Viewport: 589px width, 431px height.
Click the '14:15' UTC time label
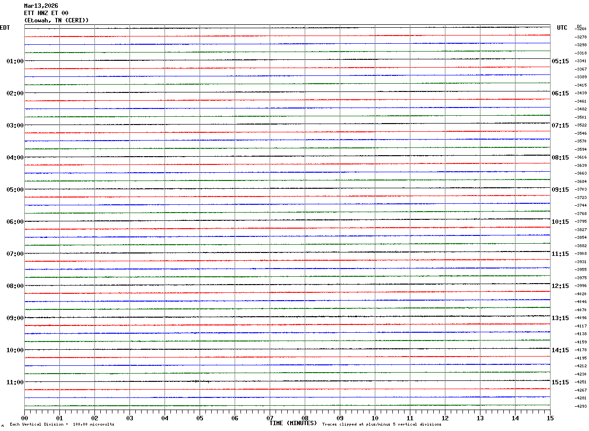560,350
